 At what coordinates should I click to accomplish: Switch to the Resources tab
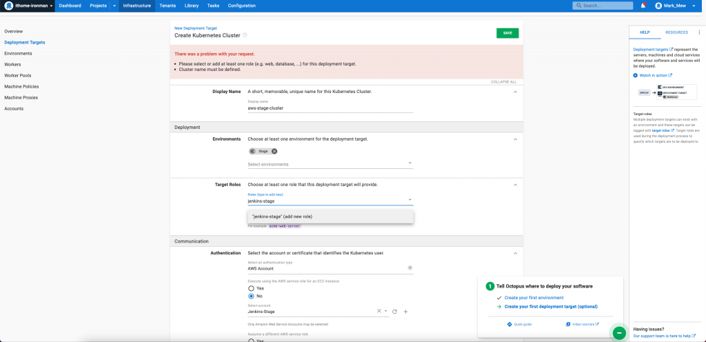[676, 32]
